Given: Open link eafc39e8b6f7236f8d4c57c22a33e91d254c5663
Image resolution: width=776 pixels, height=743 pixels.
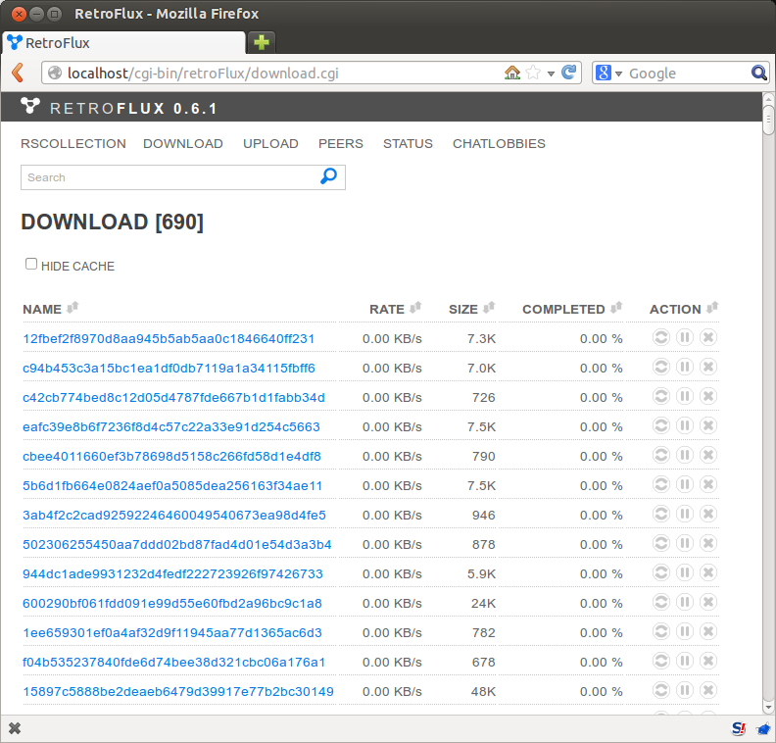Looking at the screenshot, I should [171, 426].
